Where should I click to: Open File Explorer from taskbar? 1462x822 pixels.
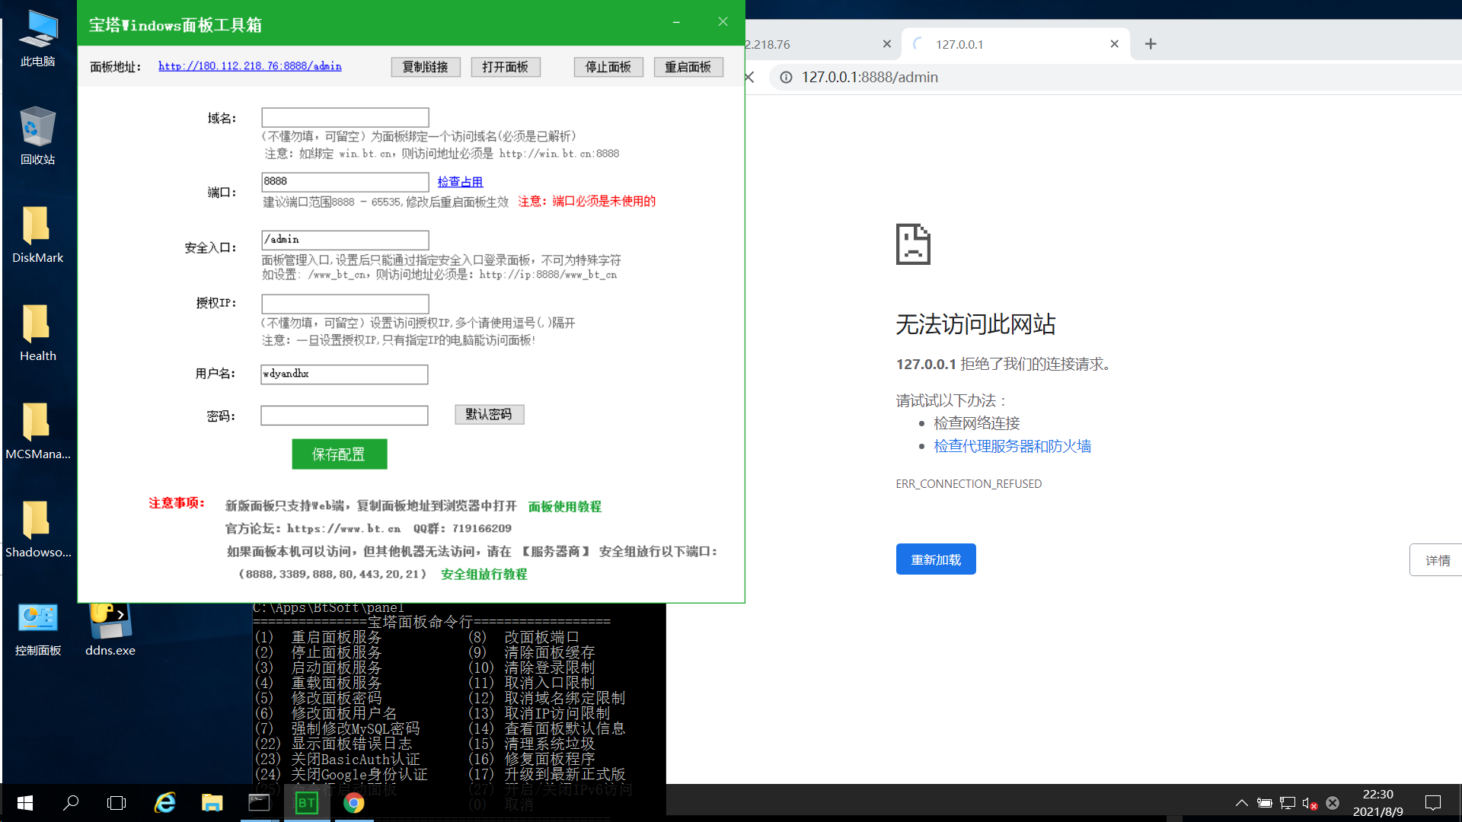click(212, 803)
